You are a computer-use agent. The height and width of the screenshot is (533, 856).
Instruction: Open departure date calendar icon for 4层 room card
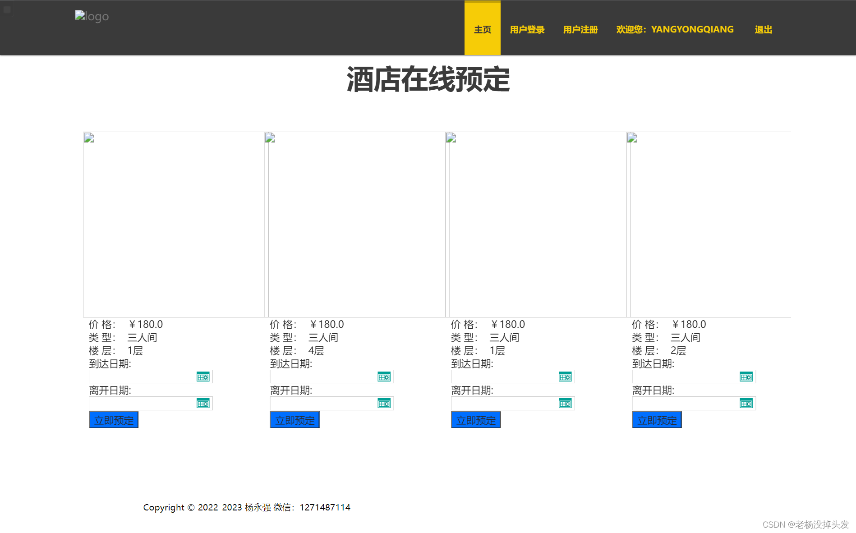[x=384, y=404]
